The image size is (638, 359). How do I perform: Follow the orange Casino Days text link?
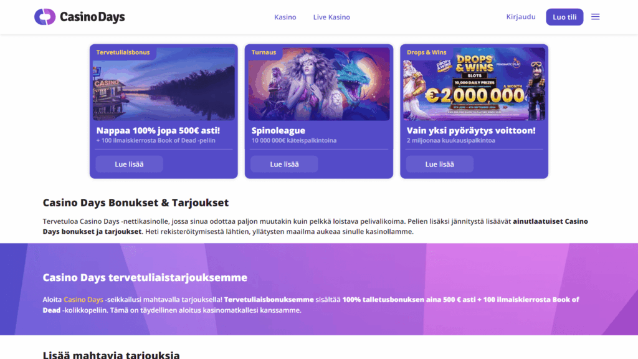pos(83,300)
